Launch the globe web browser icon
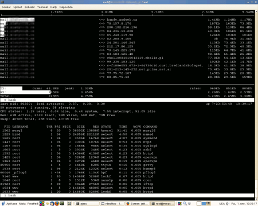This screenshot has width=258, height=206. click(x=52, y=204)
